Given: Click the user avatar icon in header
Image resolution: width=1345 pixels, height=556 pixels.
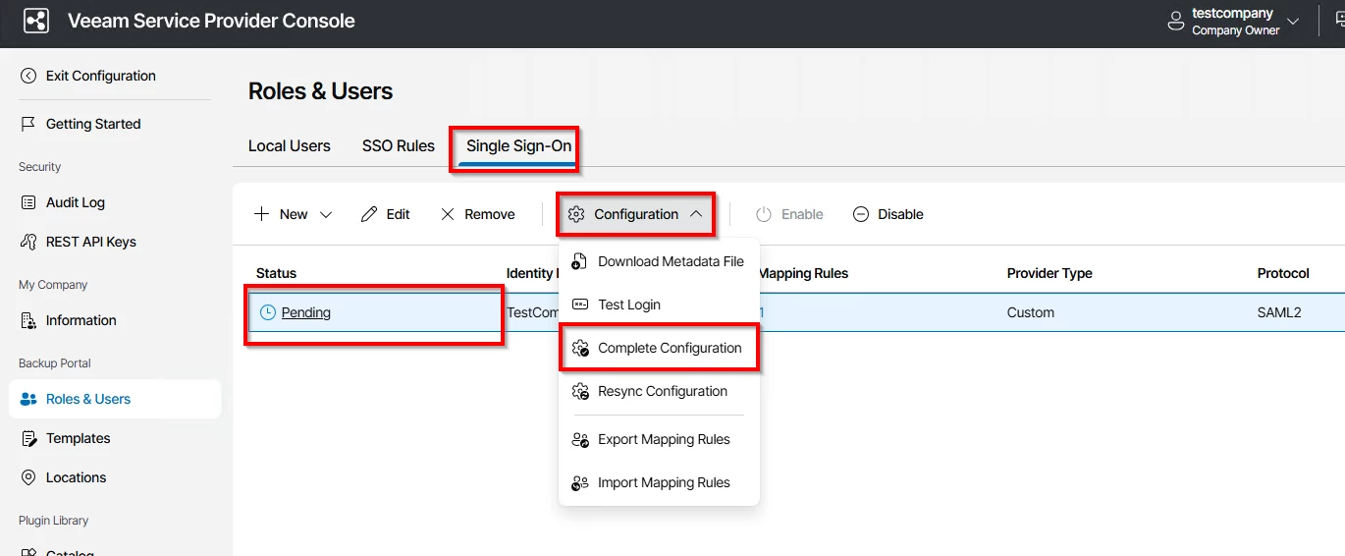Looking at the screenshot, I should coord(1175,21).
